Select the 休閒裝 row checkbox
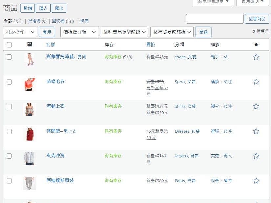 [x=9, y=131]
